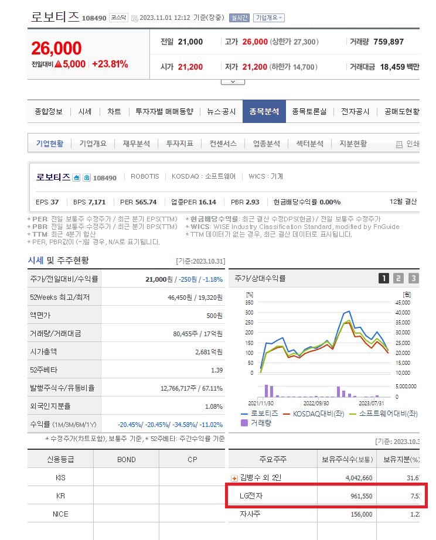Switch chart to view number 3

click(x=414, y=278)
